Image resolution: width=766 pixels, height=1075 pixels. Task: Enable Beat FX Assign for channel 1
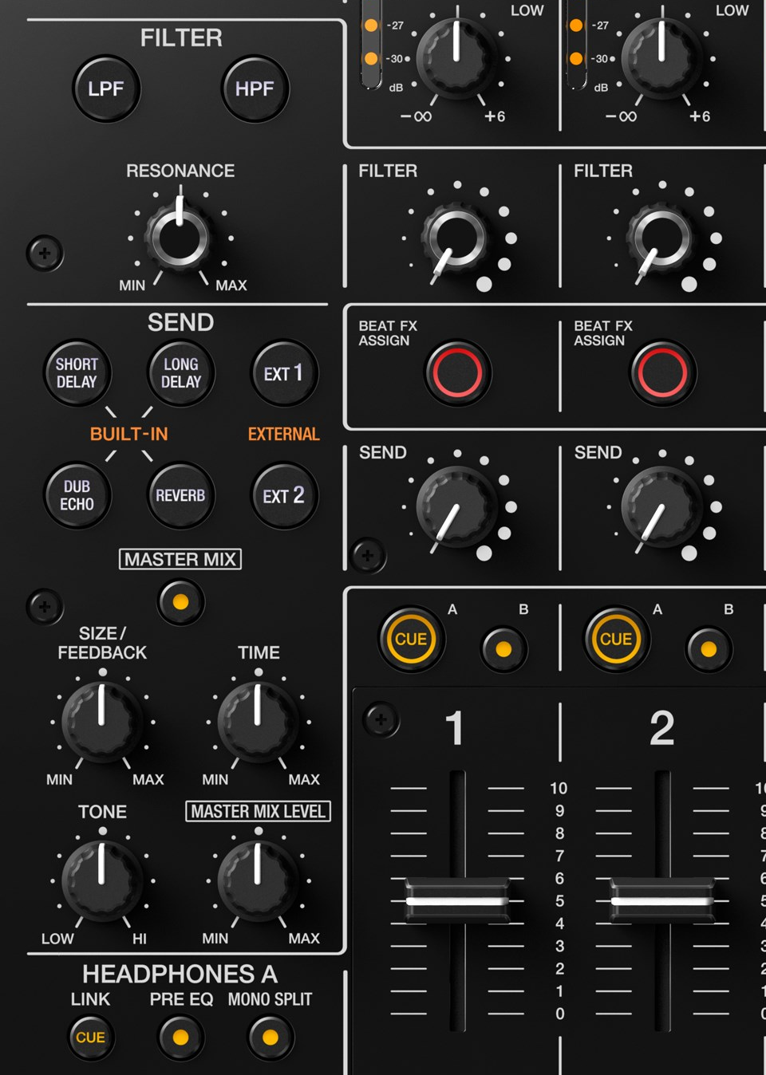click(x=457, y=372)
